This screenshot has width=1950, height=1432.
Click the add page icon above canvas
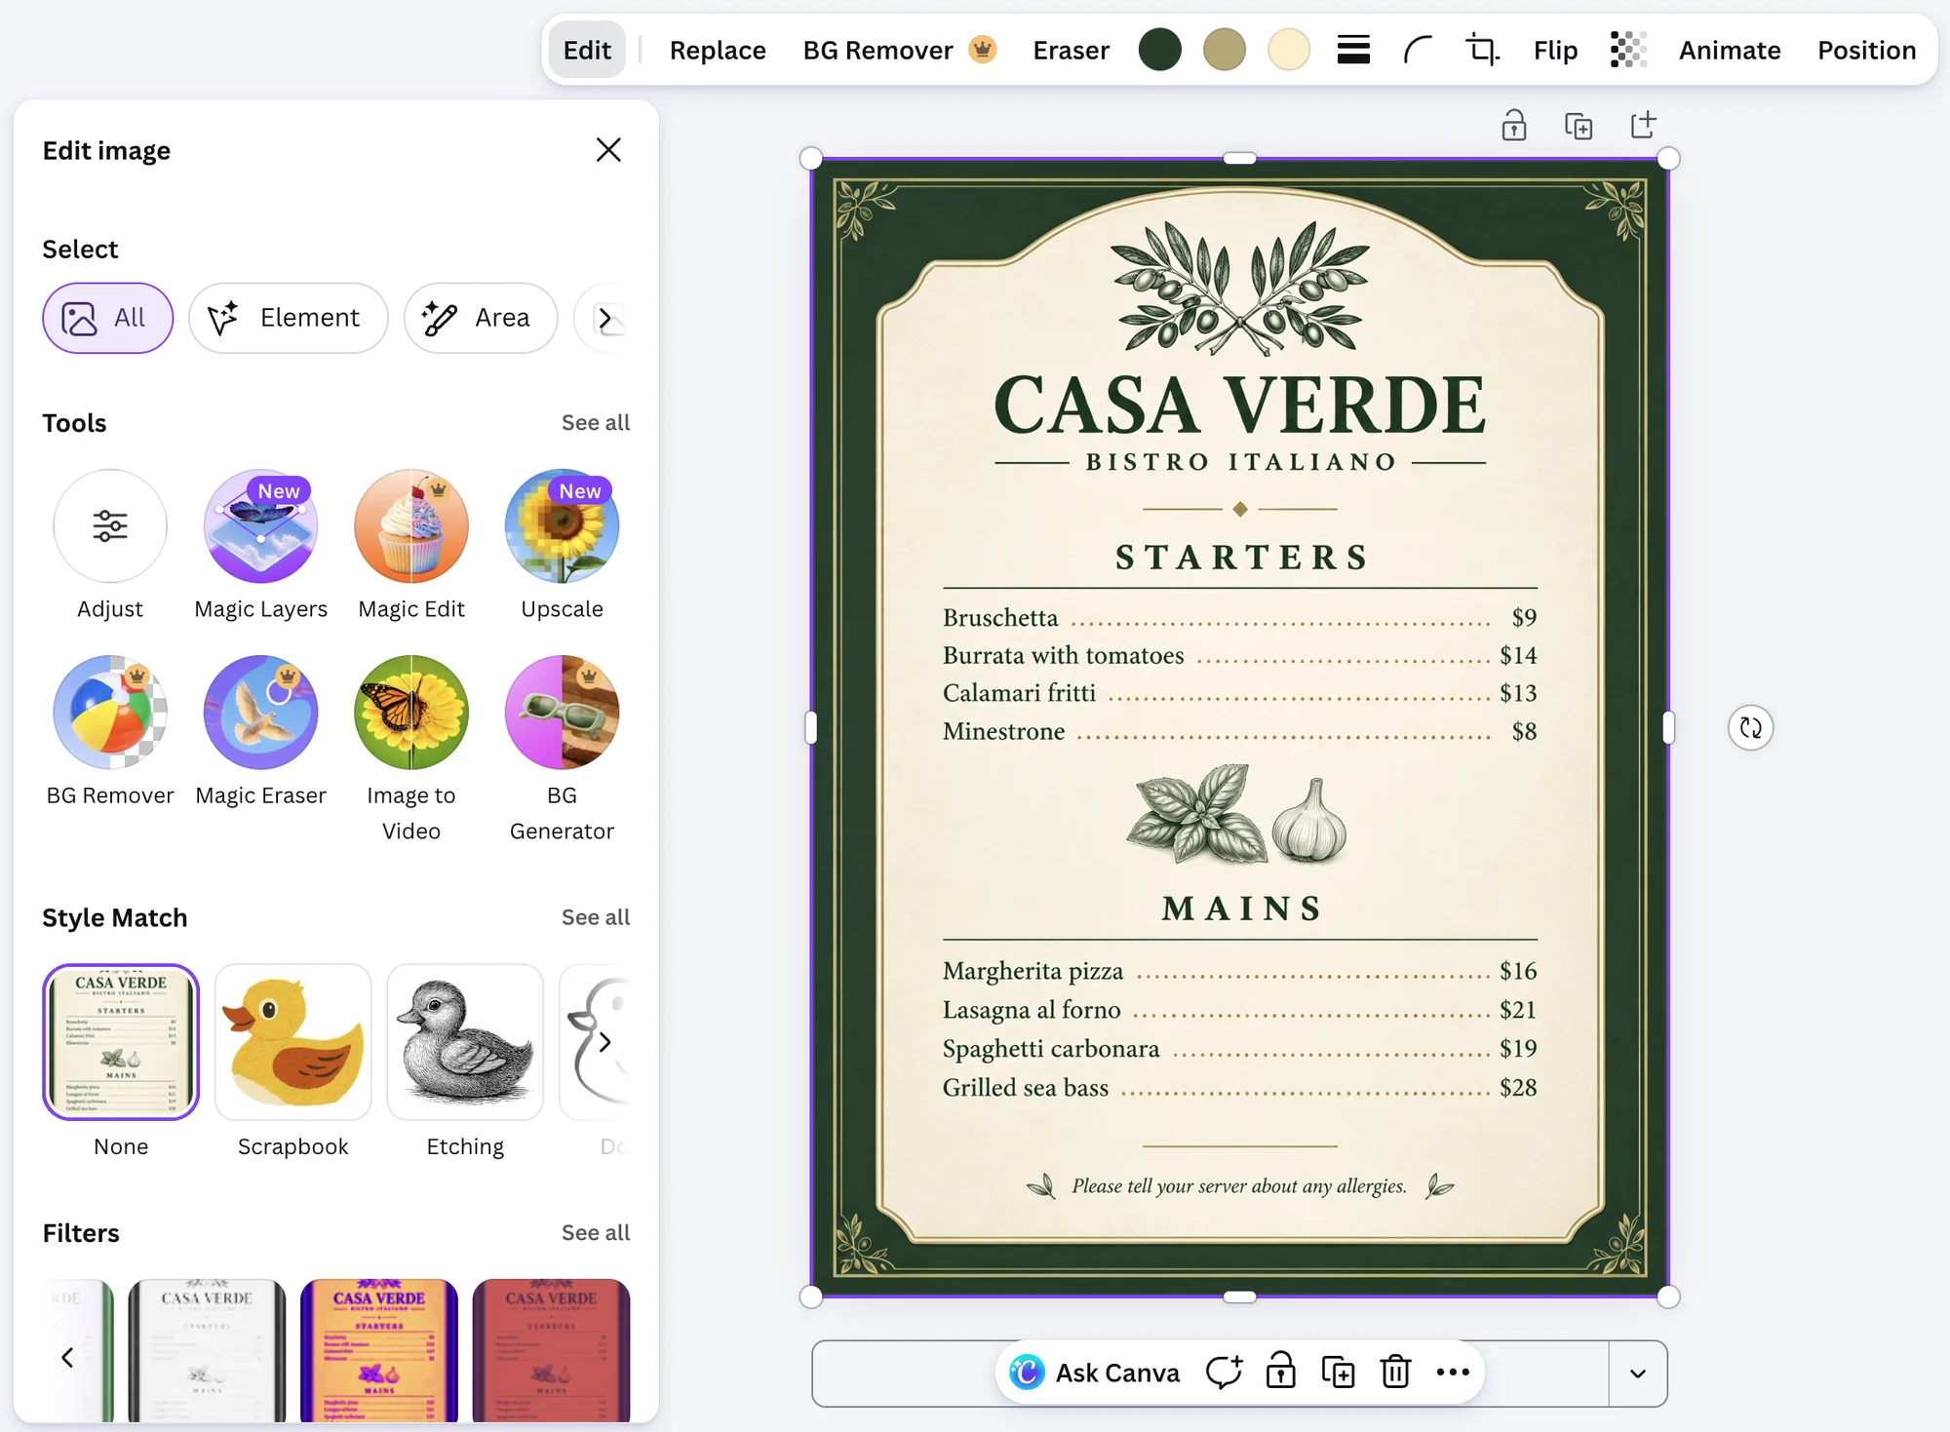tap(1643, 125)
